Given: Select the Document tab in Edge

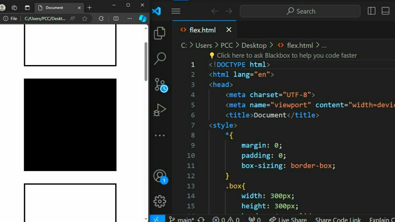Looking at the screenshot, I should coord(59,8).
